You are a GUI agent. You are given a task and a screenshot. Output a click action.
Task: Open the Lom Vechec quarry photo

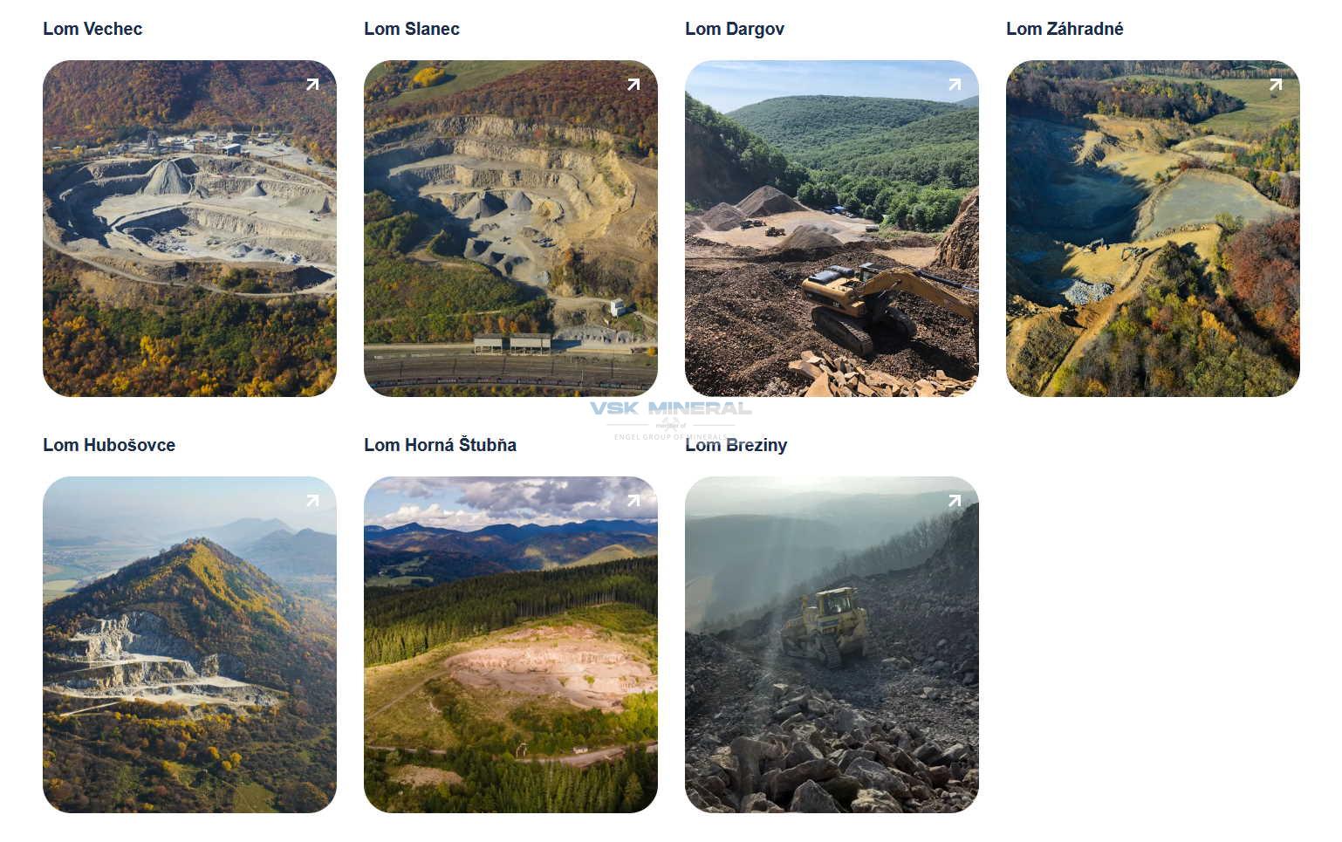(x=189, y=229)
